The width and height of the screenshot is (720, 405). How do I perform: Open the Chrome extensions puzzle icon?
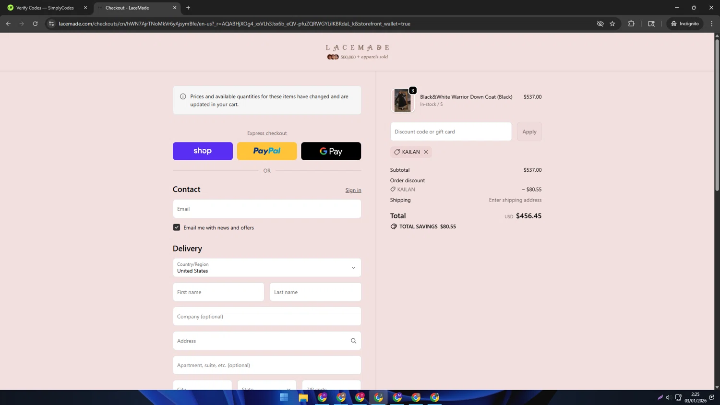click(631, 24)
